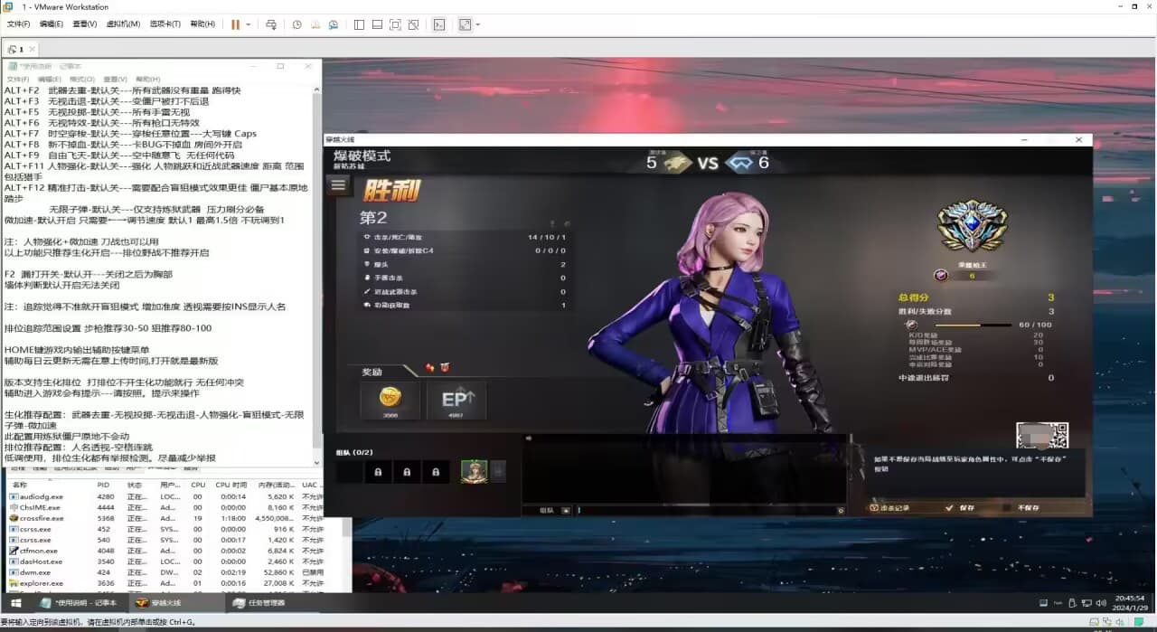Open the dropdown arrow beside the pause button
The image size is (1157, 632).
pos(247,24)
